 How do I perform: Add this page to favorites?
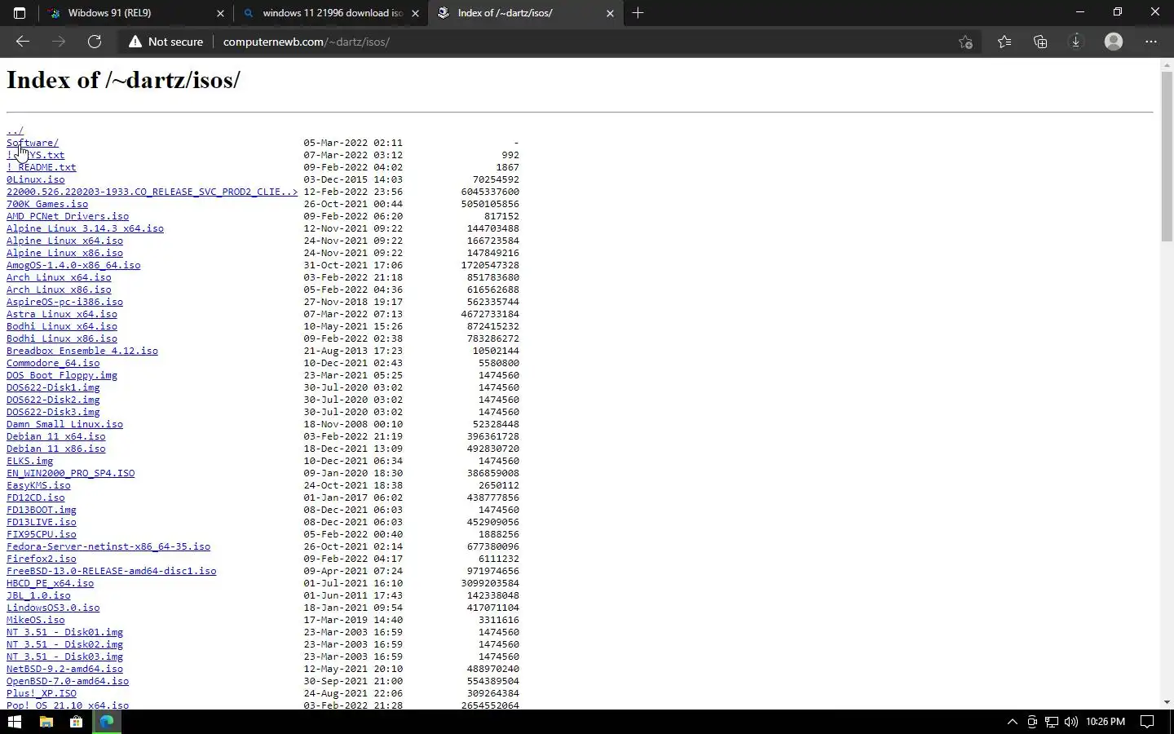point(965,42)
